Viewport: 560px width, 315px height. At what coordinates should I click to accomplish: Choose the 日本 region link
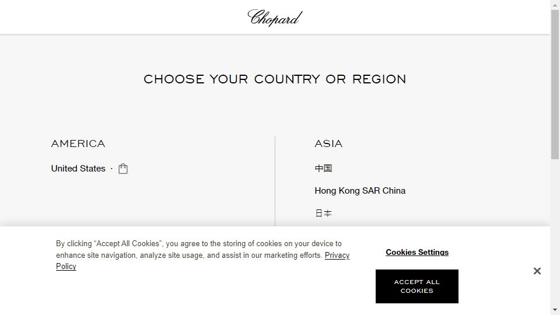pos(323,213)
